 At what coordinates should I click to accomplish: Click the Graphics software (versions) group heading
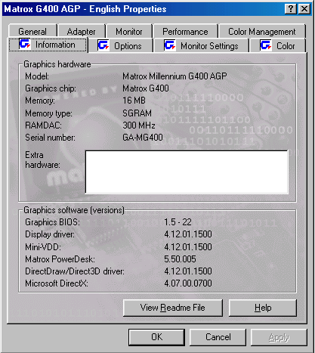[74, 210]
